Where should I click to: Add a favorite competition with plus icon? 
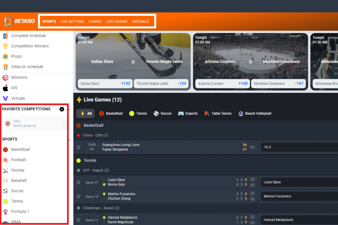(x=62, y=109)
